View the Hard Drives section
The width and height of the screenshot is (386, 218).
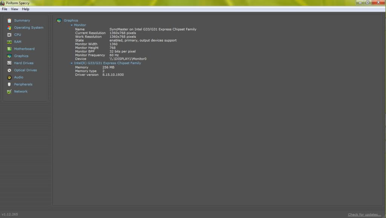[24, 63]
